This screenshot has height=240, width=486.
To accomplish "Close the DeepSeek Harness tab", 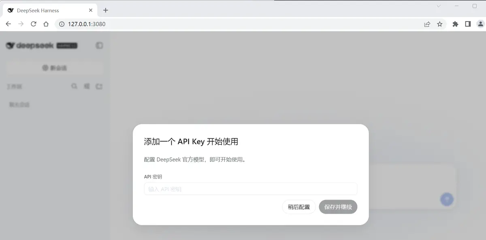I will 90,11.
